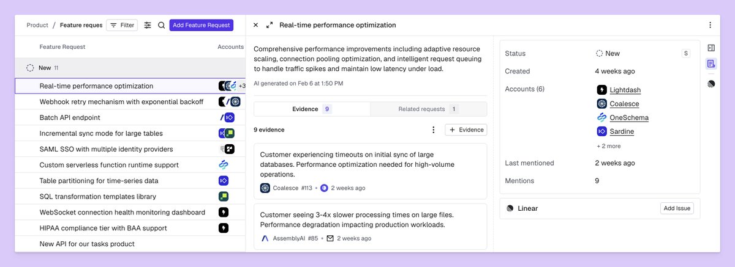
Task: Open SQL transformation templates library
Action: pyautogui.click(x=97, y=197)
